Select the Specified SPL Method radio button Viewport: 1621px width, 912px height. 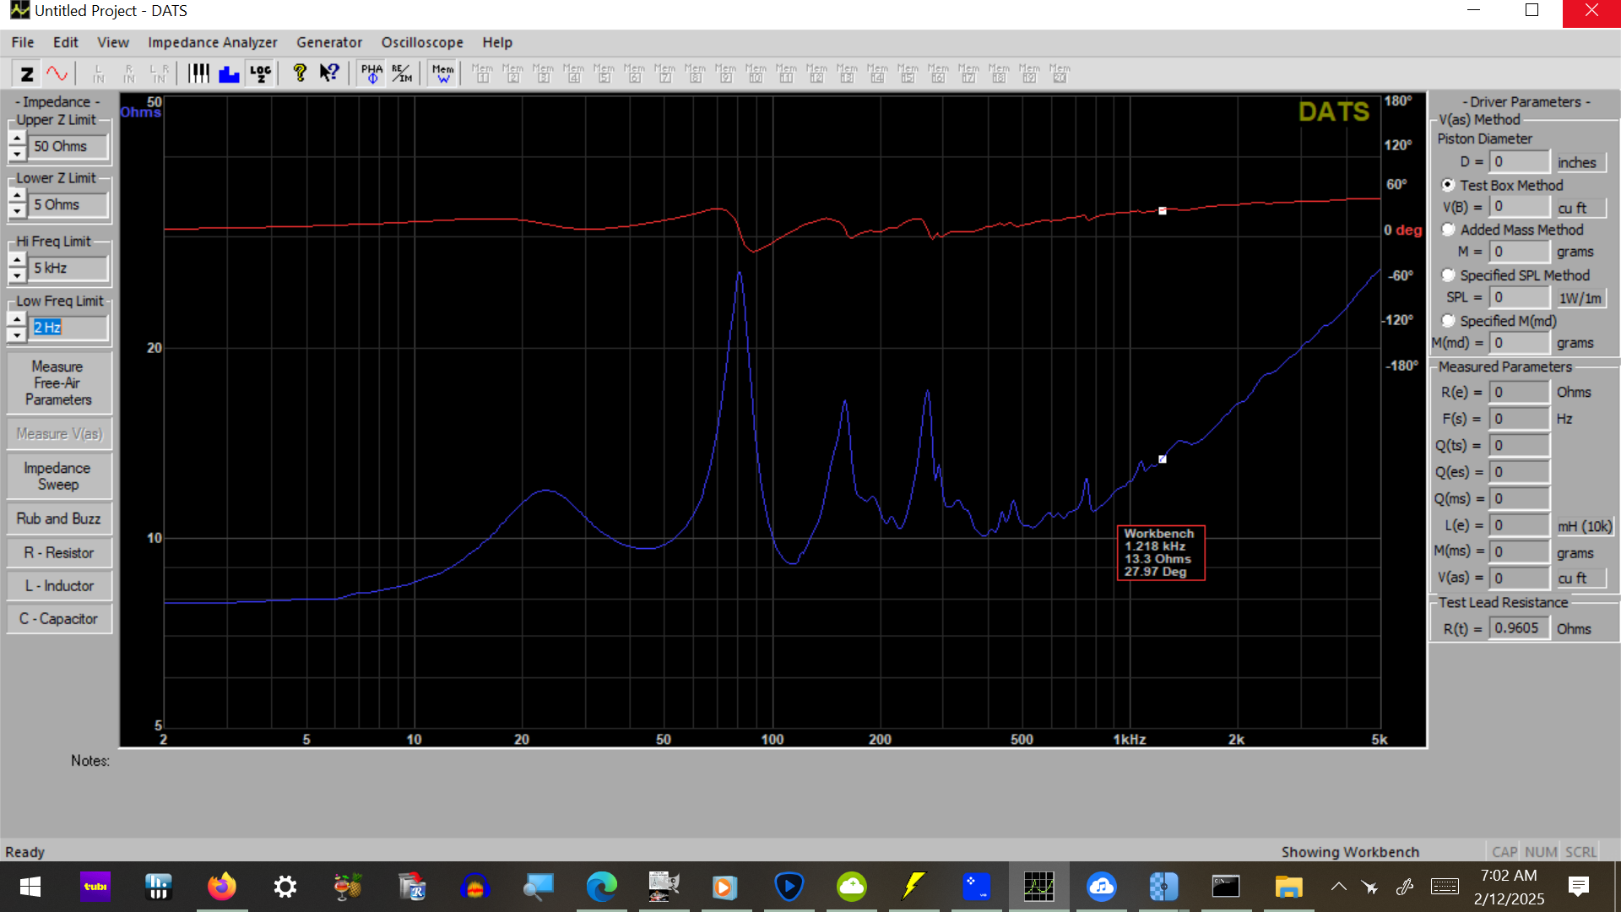(x=1448, y=275)
